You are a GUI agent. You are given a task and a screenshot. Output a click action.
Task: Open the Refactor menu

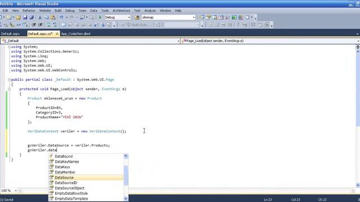click(x=29, y=11)
